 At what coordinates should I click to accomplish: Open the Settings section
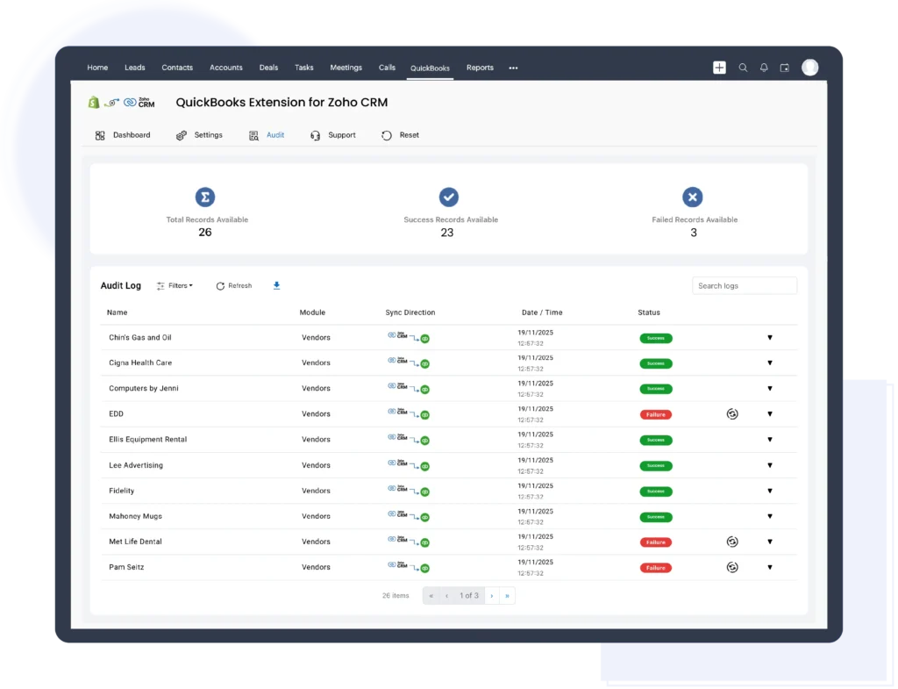pyautogui.click(x=200, y=135)
